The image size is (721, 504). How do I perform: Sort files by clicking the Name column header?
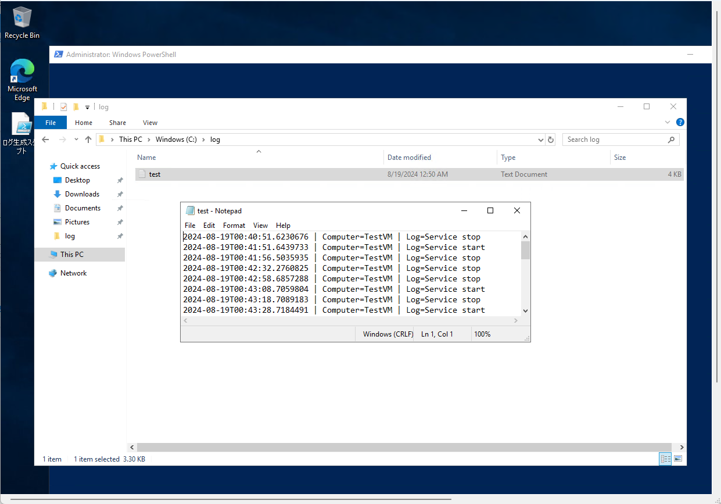point(146,157)
